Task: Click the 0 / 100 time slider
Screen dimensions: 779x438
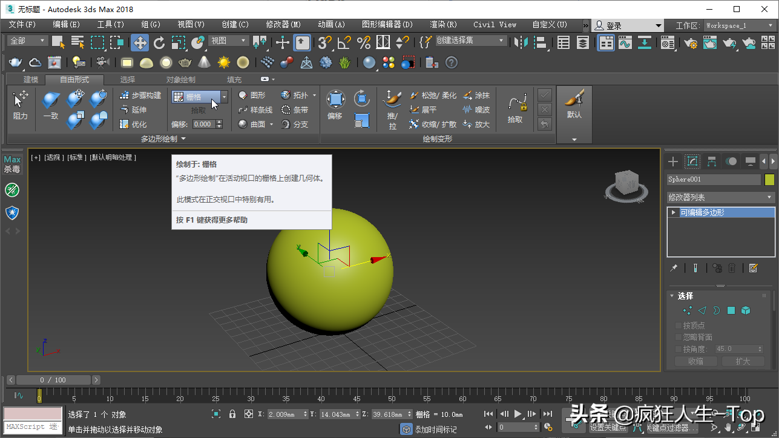Action: (x=53, y=380)
